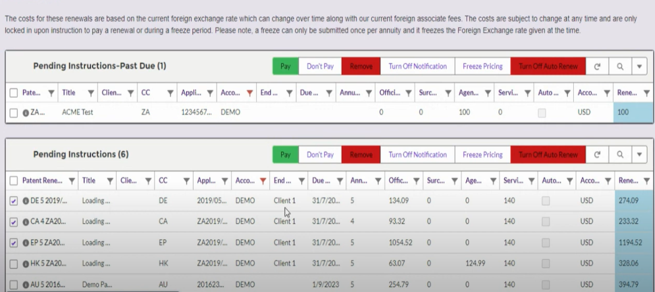The width and height of the screenshot is (655, 292).
Task: Sort by the Due column in Pending Instructions (6)
Action: [x=321, y=181]
